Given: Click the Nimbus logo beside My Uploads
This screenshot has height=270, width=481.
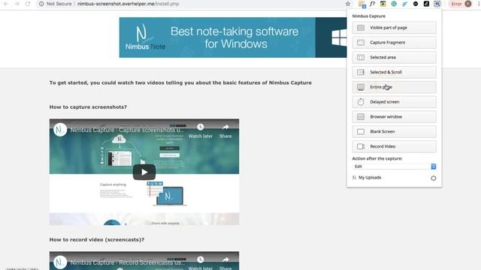Looking at the screenshot, I should pos(354,178).
